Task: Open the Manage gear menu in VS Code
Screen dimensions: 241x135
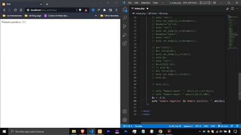Action: 125,120
